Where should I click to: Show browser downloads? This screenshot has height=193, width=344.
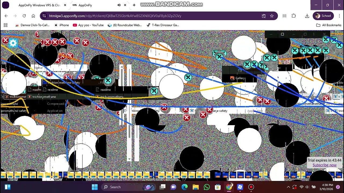[307, 16]
